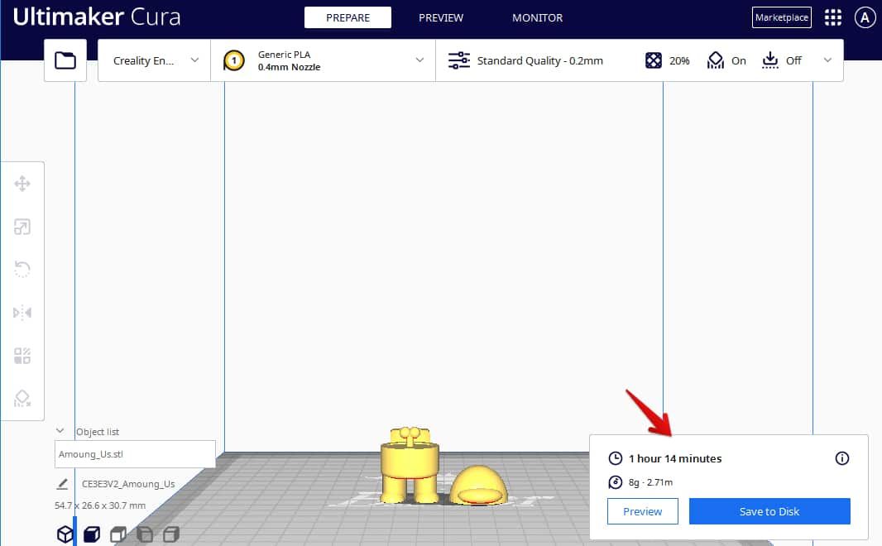Select the Mirror tool
The height and width of the screenshot is (546, 882).
click(22, 313)
